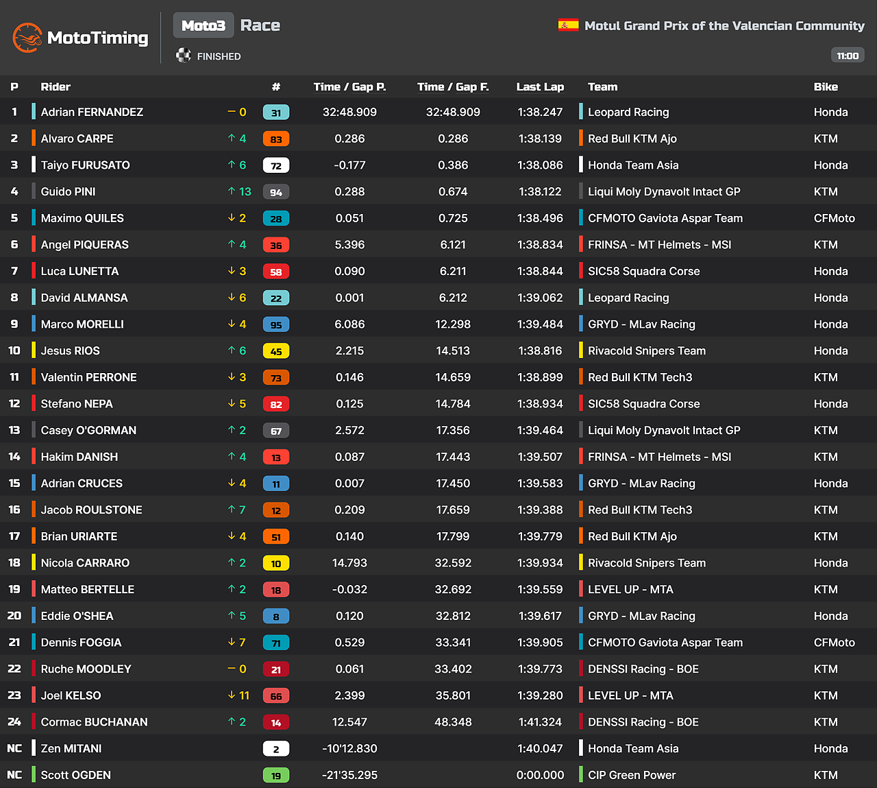Expand the Time / Gap P. column options
This screenshot has height=788, width=877.
[349, 86]
